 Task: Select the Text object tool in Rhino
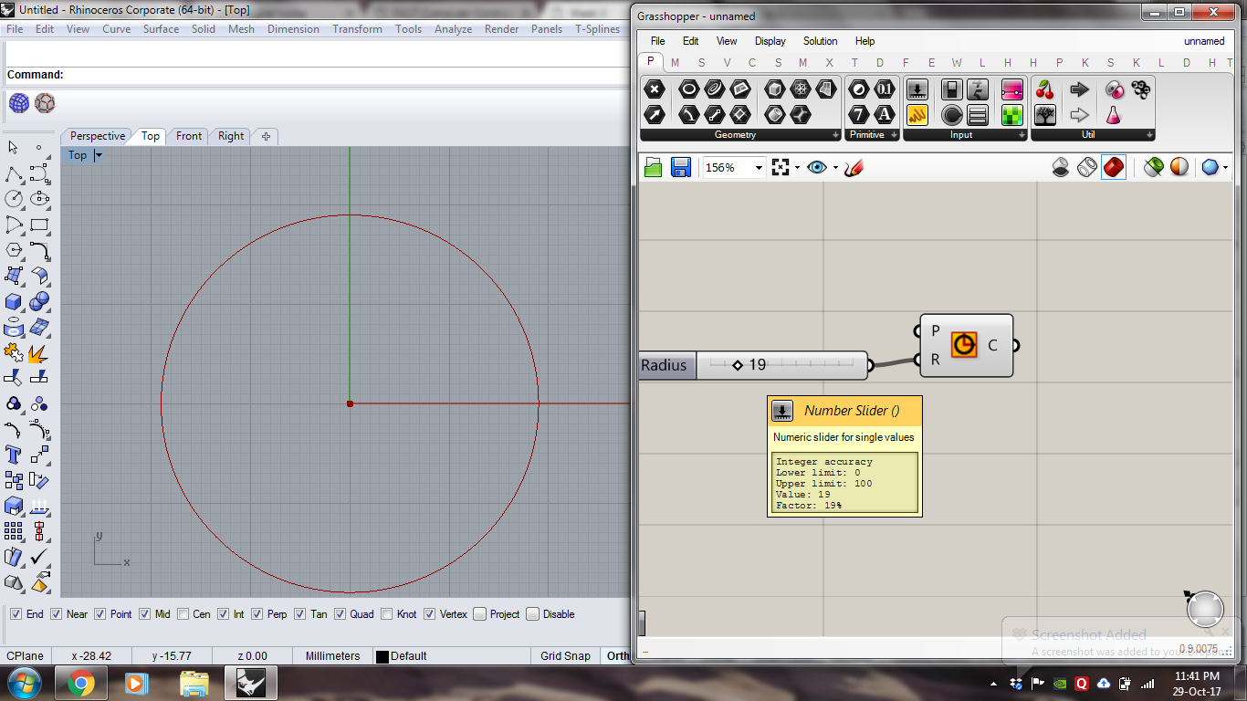(14, 455)
